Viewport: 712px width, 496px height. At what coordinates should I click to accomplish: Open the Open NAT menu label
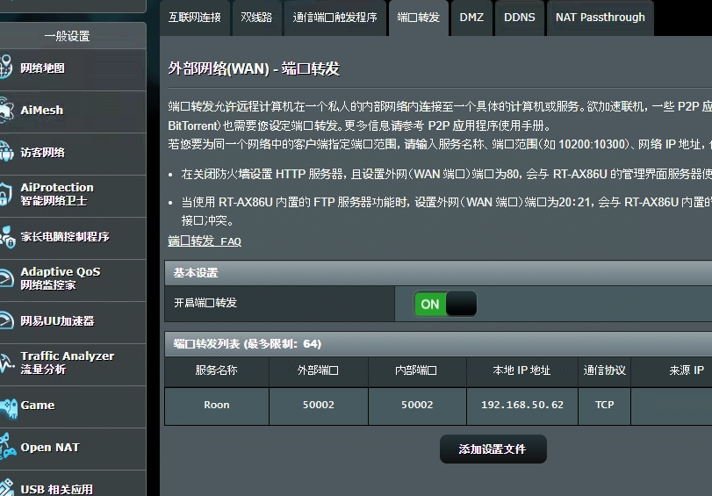[x=50, y=448]
